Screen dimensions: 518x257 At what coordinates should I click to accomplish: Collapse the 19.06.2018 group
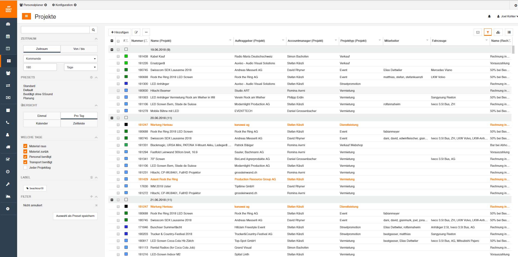tap(112, 50)
